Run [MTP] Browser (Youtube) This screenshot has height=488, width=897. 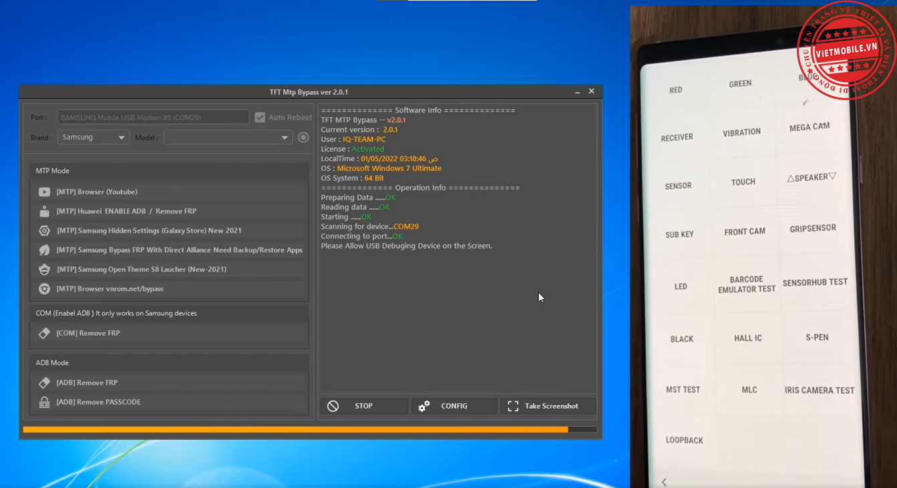169,192
